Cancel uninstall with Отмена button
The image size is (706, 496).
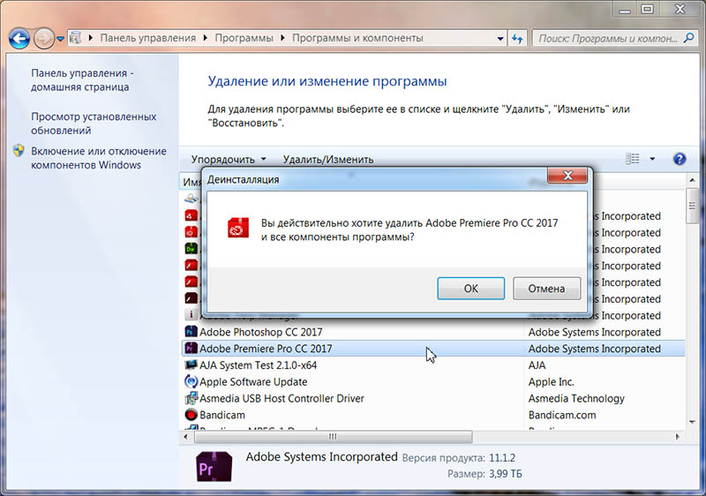tap(546, 288)
